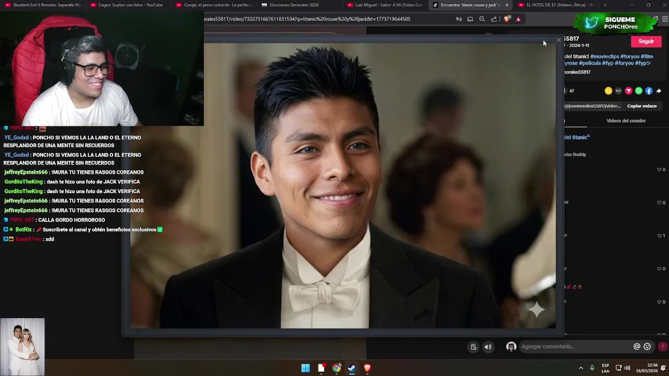
Task: Click the red send-to-friends share icon
Action: [x=628, y=91]
